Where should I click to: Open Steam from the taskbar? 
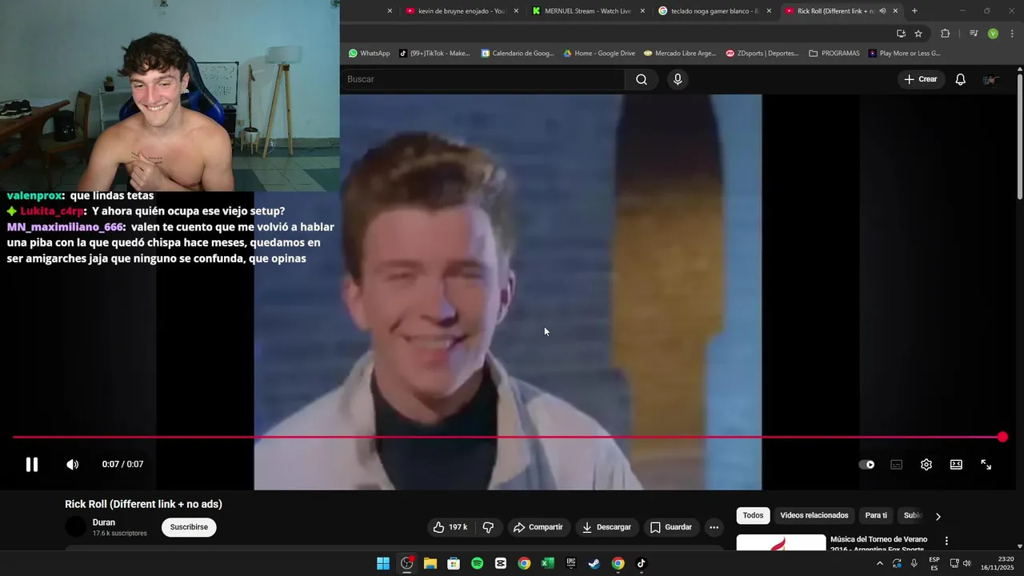[x=594, y=563]
